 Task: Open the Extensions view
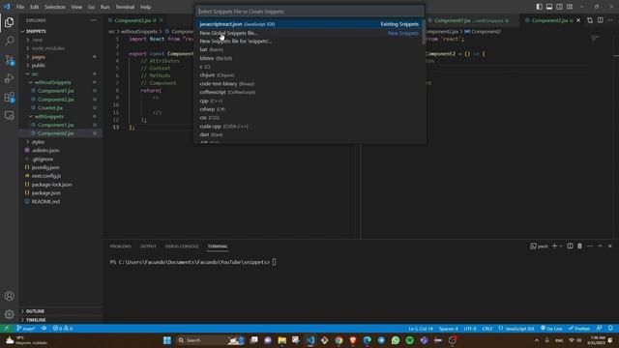(10, 97)
